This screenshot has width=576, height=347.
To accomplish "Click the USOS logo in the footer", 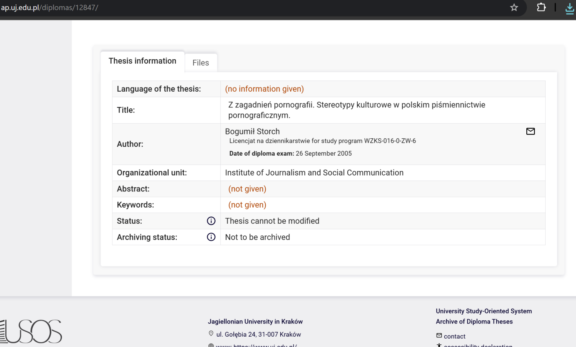I will [x=32, y=331].
